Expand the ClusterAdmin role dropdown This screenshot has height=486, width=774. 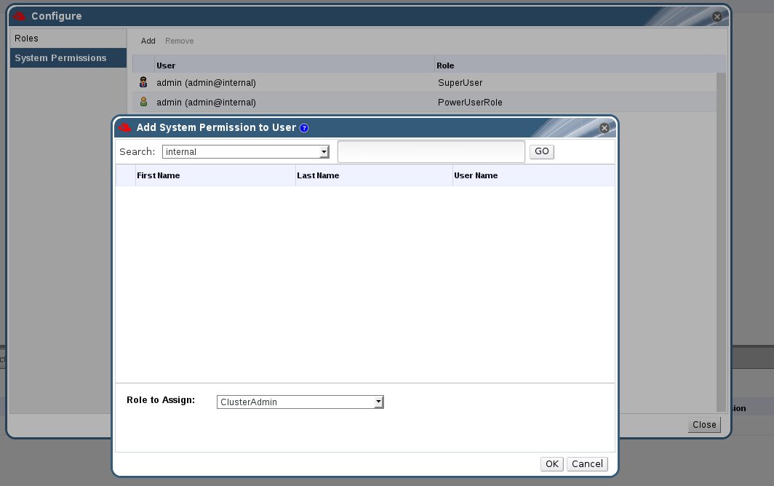pos(378,402)
